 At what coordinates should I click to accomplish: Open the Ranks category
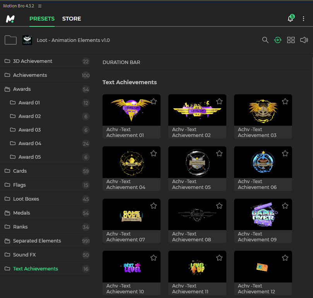click(x=46, y=227)
